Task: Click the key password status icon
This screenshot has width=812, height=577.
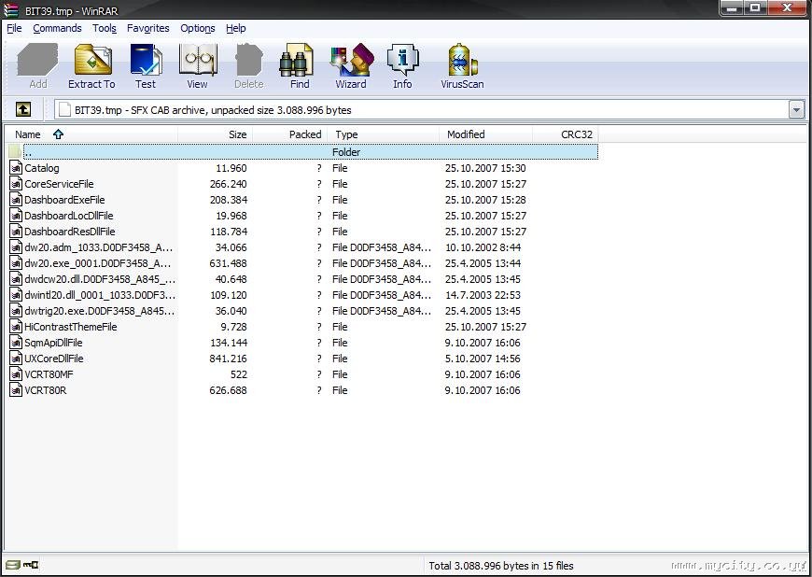Action: [x=31, y=565]
